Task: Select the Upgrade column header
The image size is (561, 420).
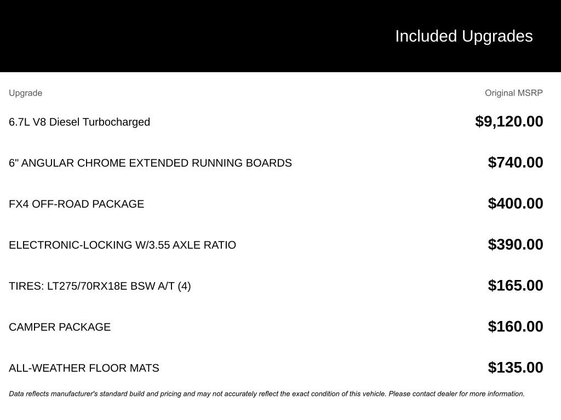Action: [x=25, y=93]
